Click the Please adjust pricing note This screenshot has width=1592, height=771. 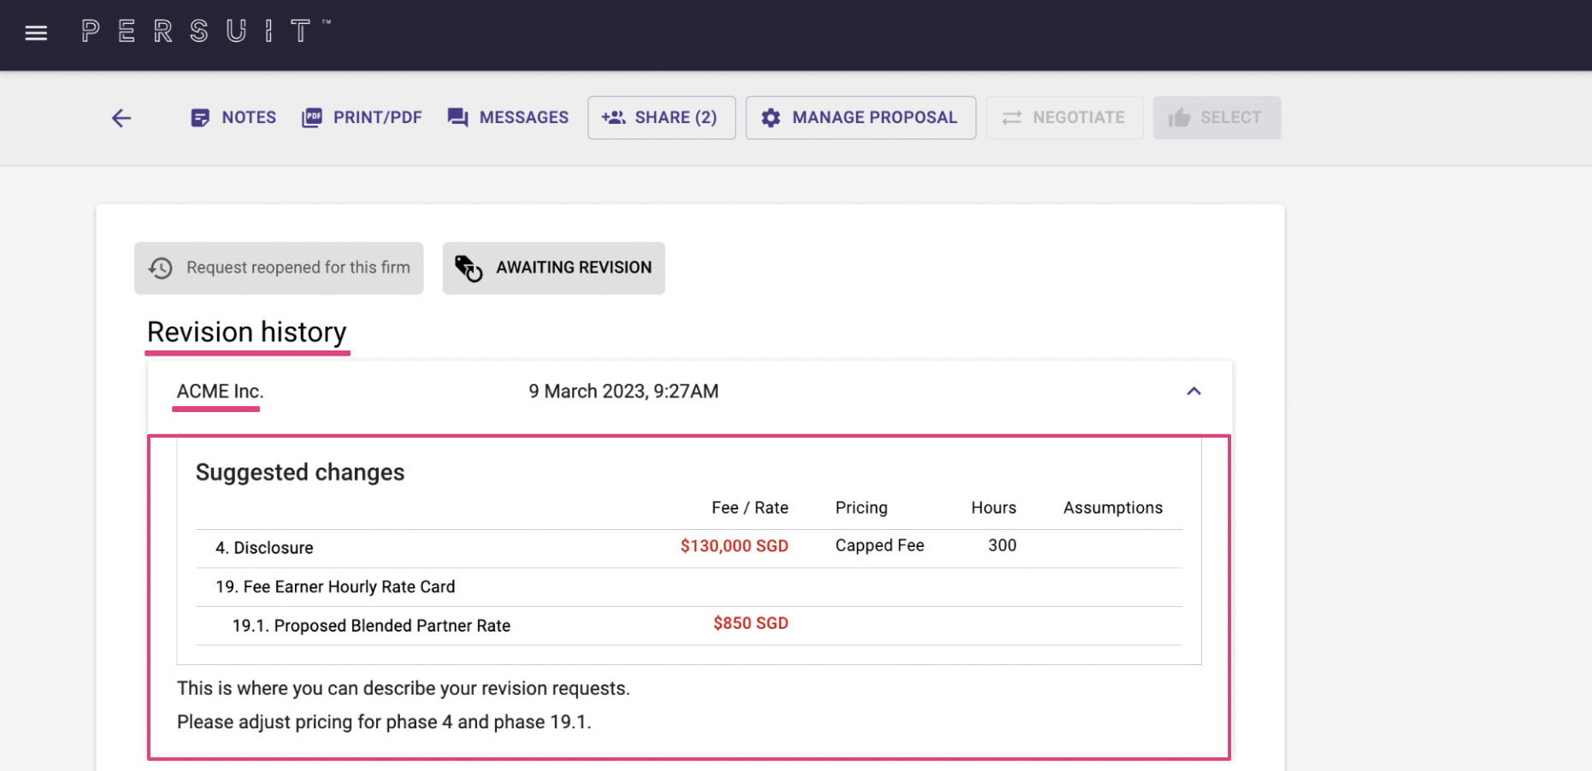pos(384,722)
